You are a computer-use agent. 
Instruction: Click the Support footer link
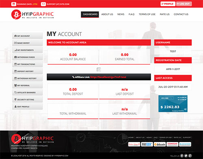click(x=187, y=138)
